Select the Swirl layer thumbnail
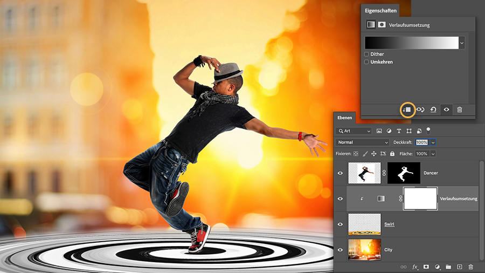The width and height of the screenshot is (485, 273). [364, 224]
